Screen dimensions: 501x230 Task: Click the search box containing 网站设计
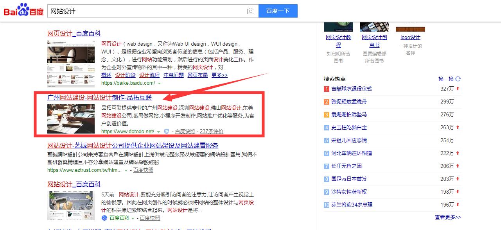pos(147,11)
